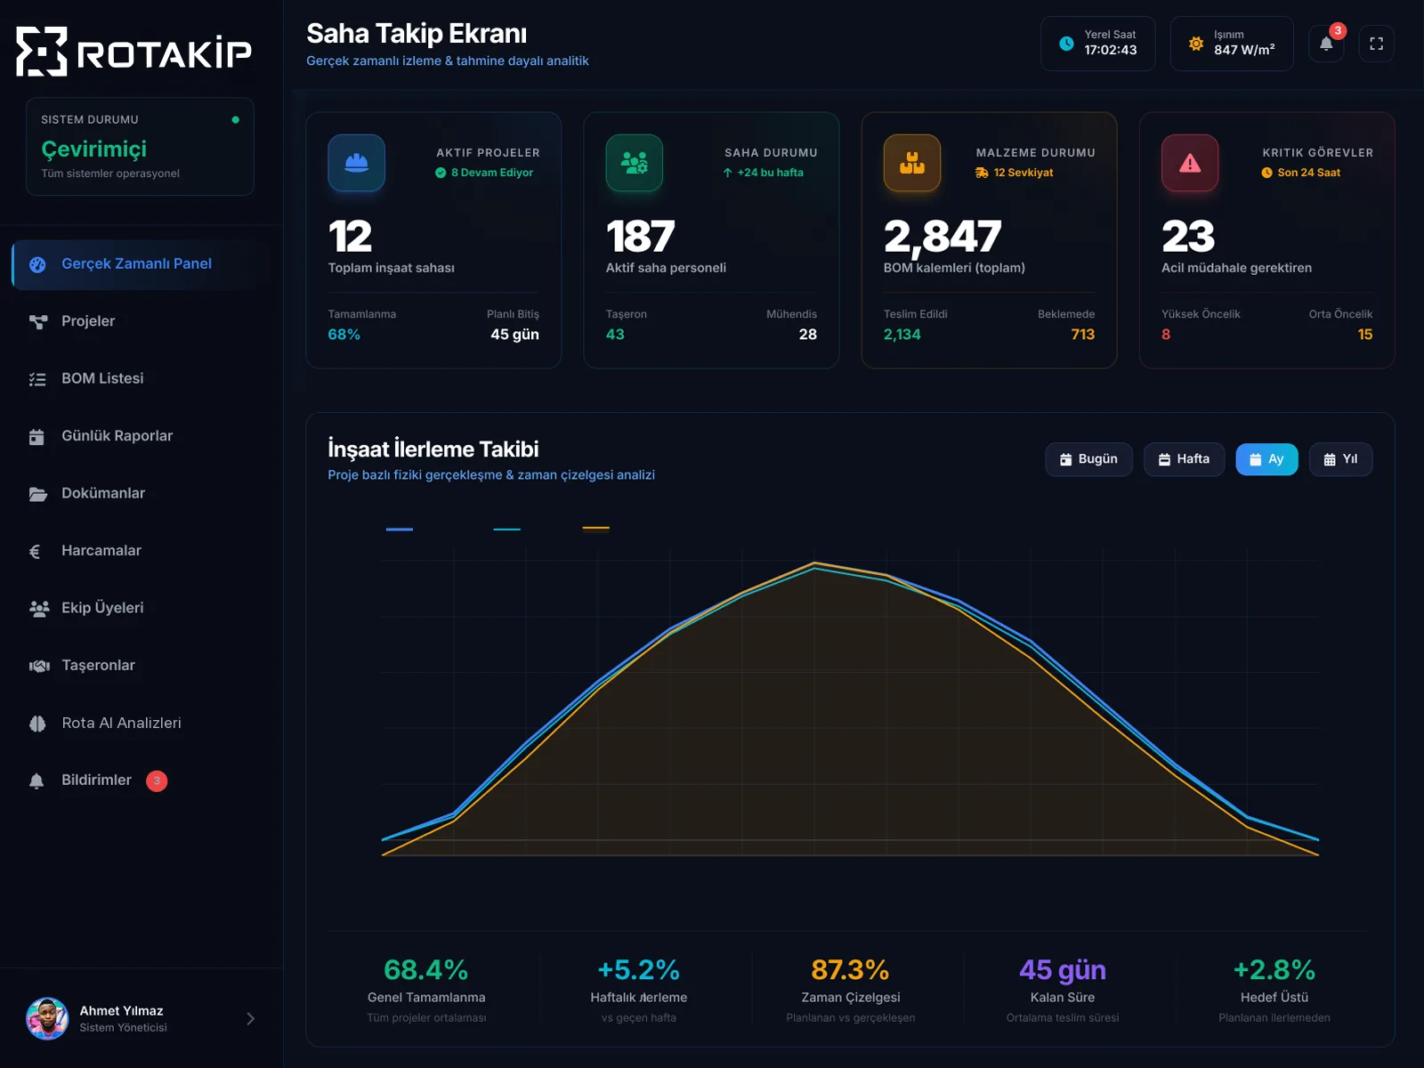Click the Günlük Raporlar calendar icon

point(36,436)
